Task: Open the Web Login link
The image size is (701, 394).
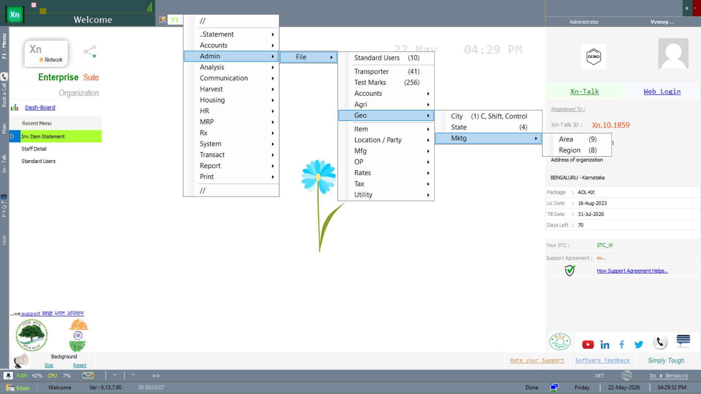Action: (x=662, y=91)
